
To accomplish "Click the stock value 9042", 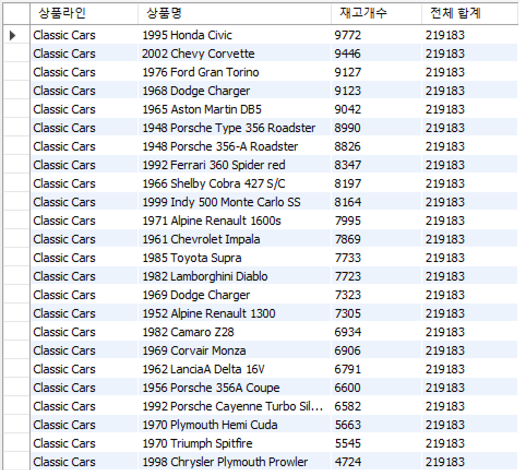I will click(348, 110).
